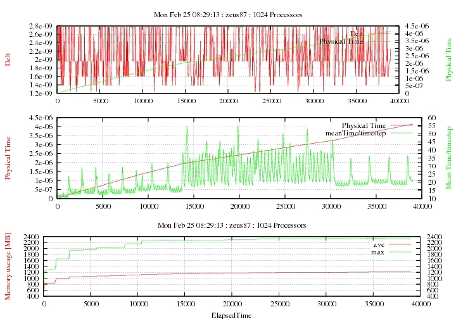Click the '20000' x-axis tick of the top plot

(228, 101)
